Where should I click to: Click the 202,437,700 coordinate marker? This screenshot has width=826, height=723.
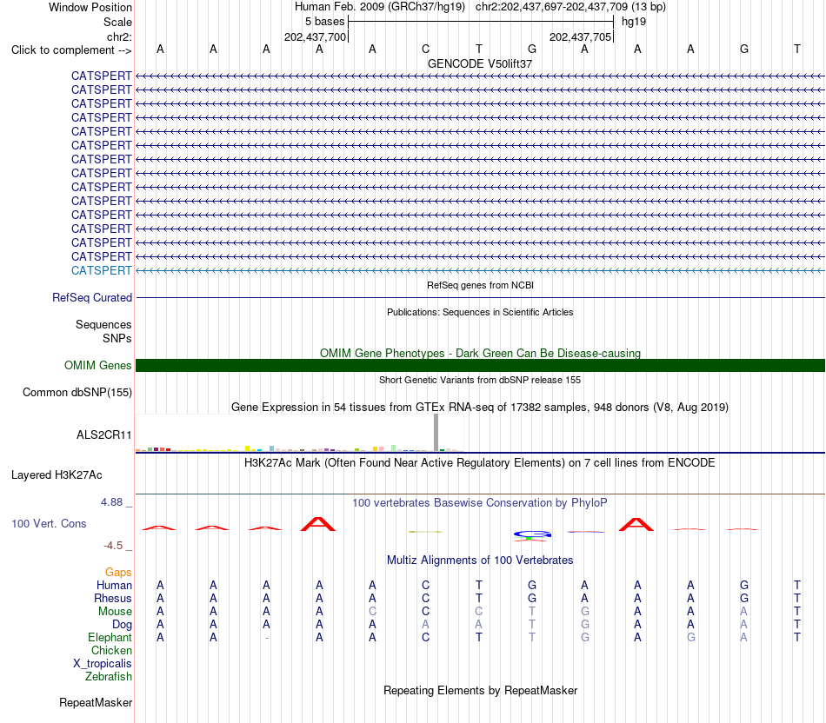click(315, 36)
